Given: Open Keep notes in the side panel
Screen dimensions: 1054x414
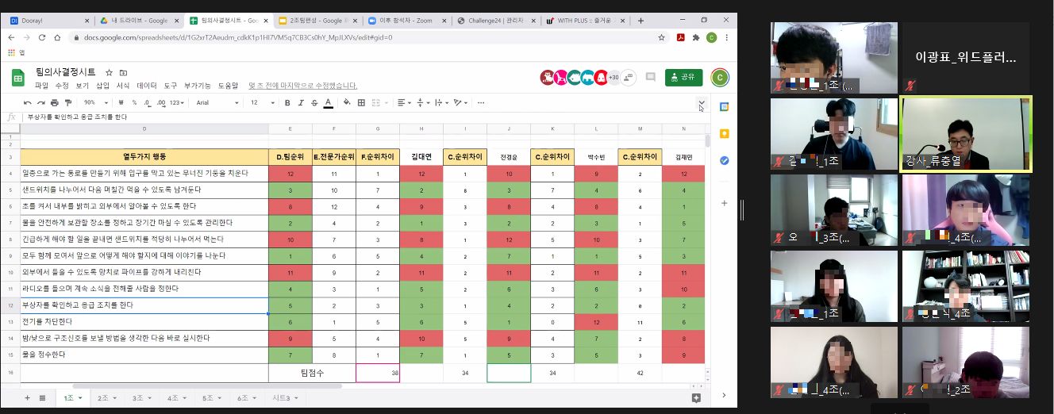Looking at the screenshot, I should coord(724,134).
